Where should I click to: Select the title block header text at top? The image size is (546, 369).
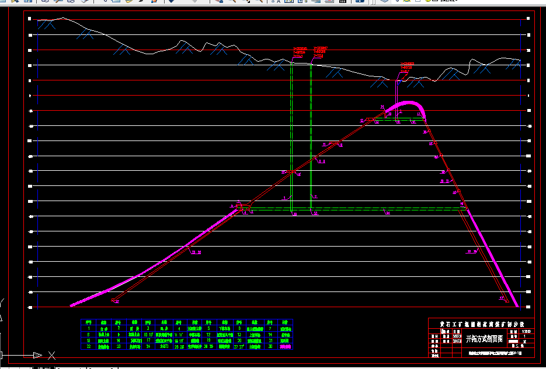[482, 324]
